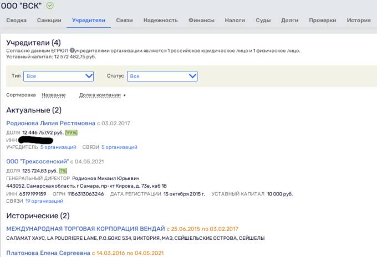Open the Статус dropdown
377x257 pixels.
162,76
